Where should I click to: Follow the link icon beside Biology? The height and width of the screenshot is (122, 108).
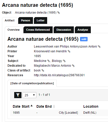[64, 61]
